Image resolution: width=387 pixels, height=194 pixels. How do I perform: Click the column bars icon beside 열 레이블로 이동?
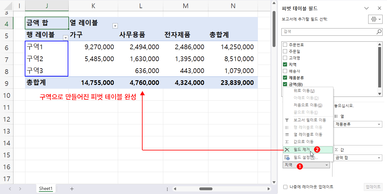tap(287, 134)
